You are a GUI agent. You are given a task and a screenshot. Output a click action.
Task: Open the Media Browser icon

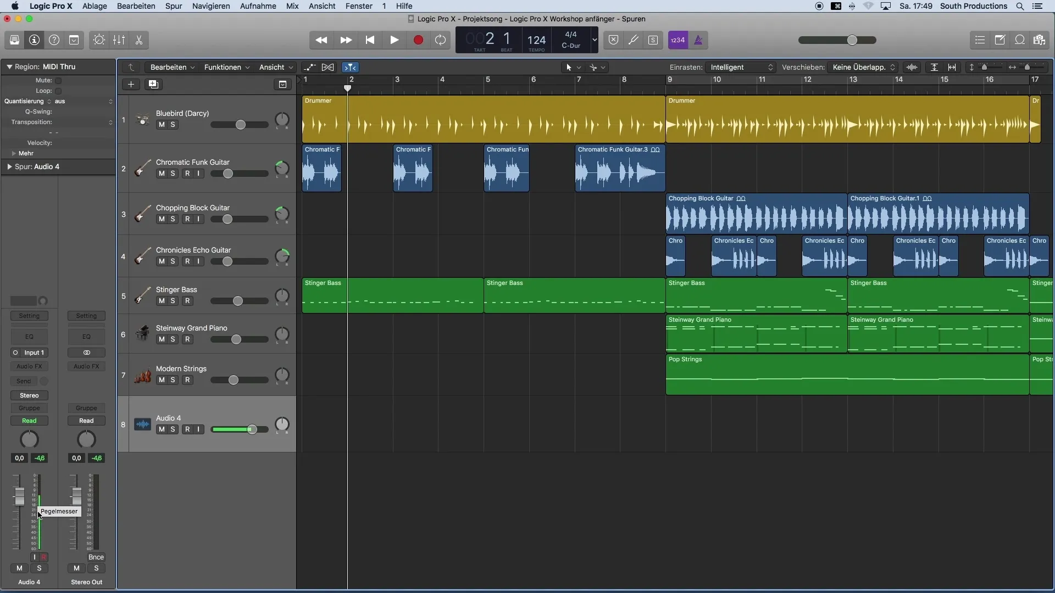(x=1040, y=40)
